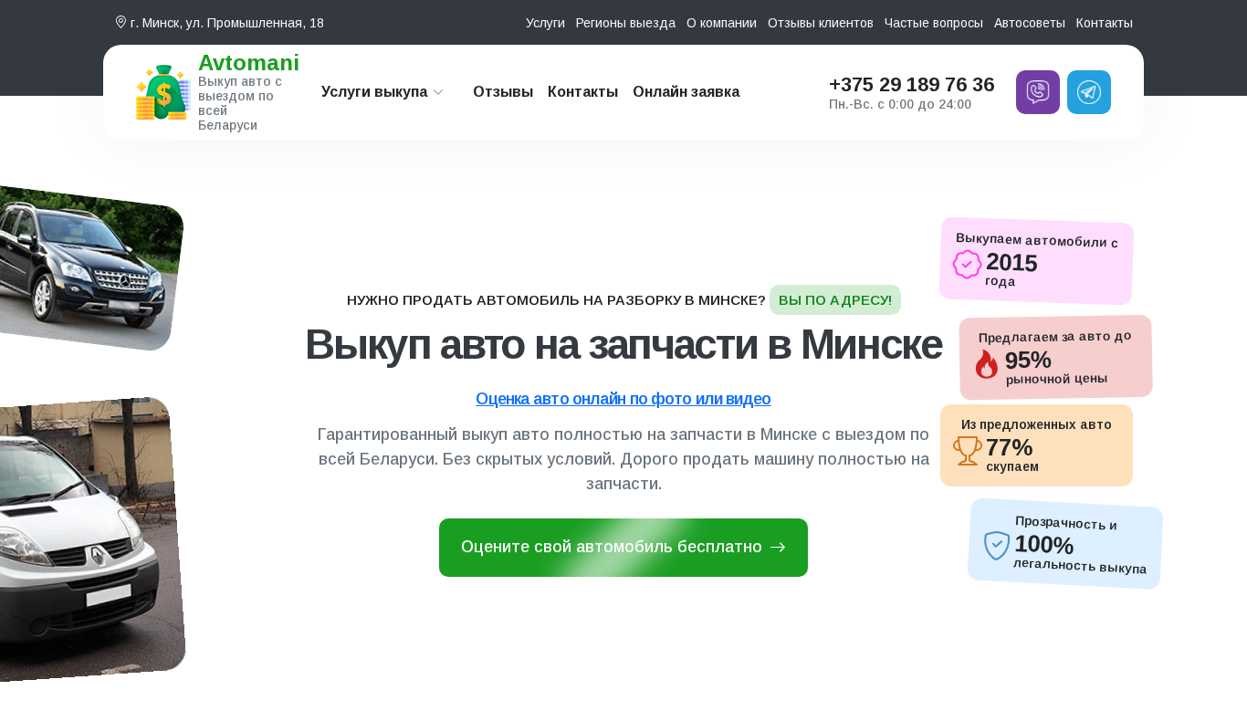Click the Avtomani brand name
Image resolution: width=1247 pixels, height=701 pixels.
click(x=248, y=63)
